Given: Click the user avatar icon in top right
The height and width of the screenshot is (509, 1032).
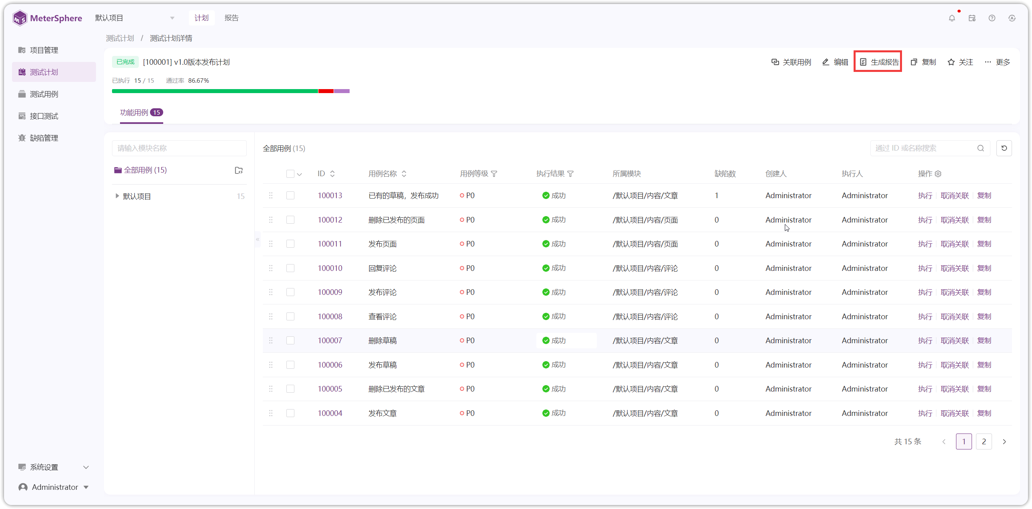Looking at the screenshot, I should tap(1012, 18).
